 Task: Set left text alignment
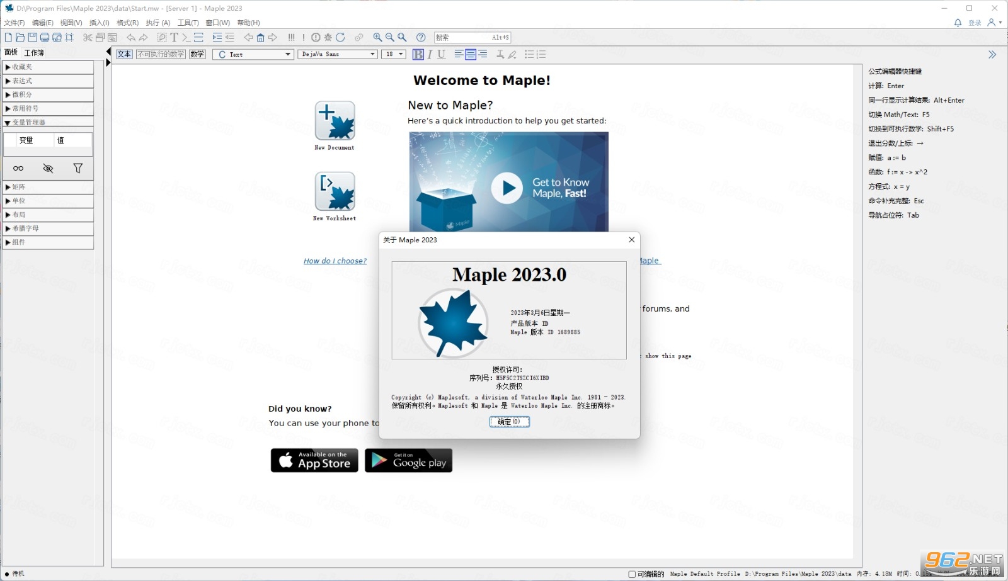(x=459, y=55)
